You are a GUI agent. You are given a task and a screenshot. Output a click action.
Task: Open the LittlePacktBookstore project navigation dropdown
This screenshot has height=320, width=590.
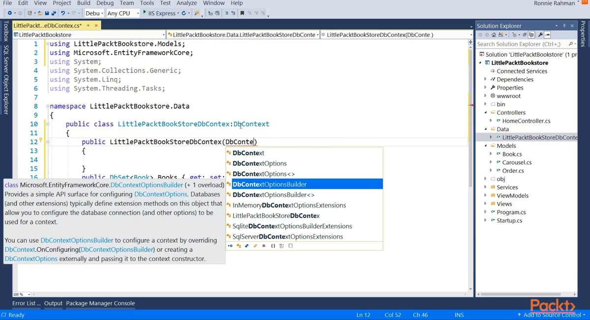pos(89,35)
